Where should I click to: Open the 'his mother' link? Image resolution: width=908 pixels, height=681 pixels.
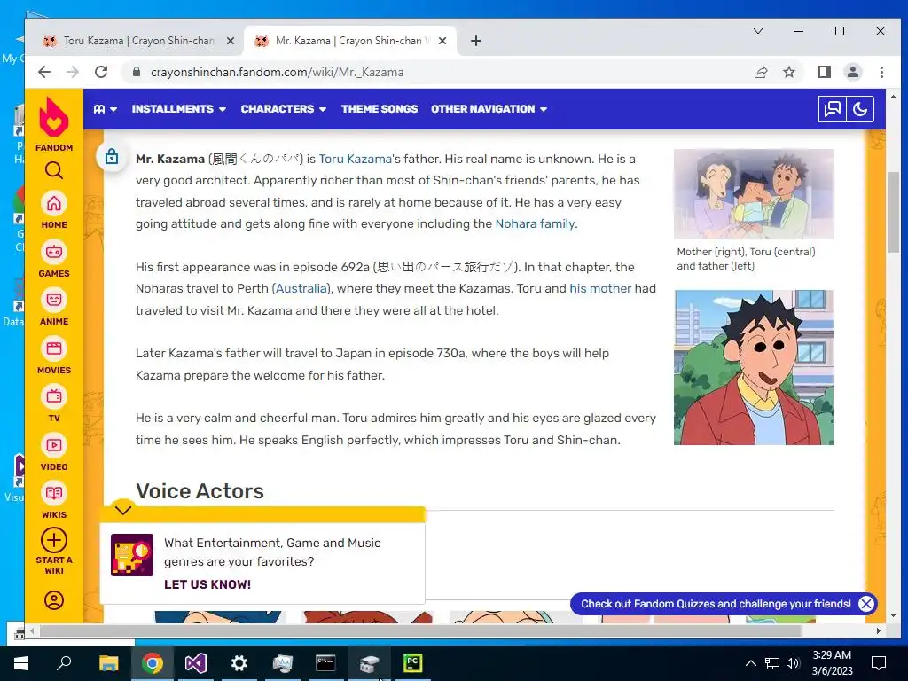point(600,288)
